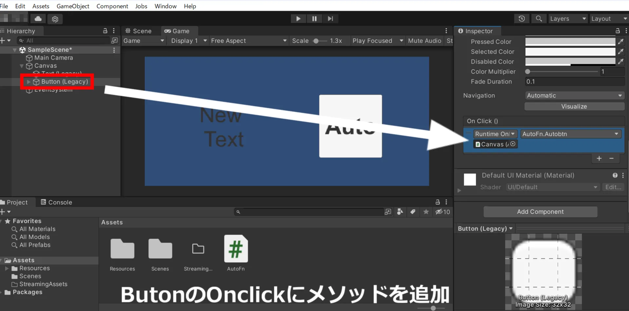
Task: Open the Layers dropdown
Action: pos(568,19)
